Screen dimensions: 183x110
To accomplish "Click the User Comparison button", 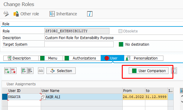I will point(149,71).
